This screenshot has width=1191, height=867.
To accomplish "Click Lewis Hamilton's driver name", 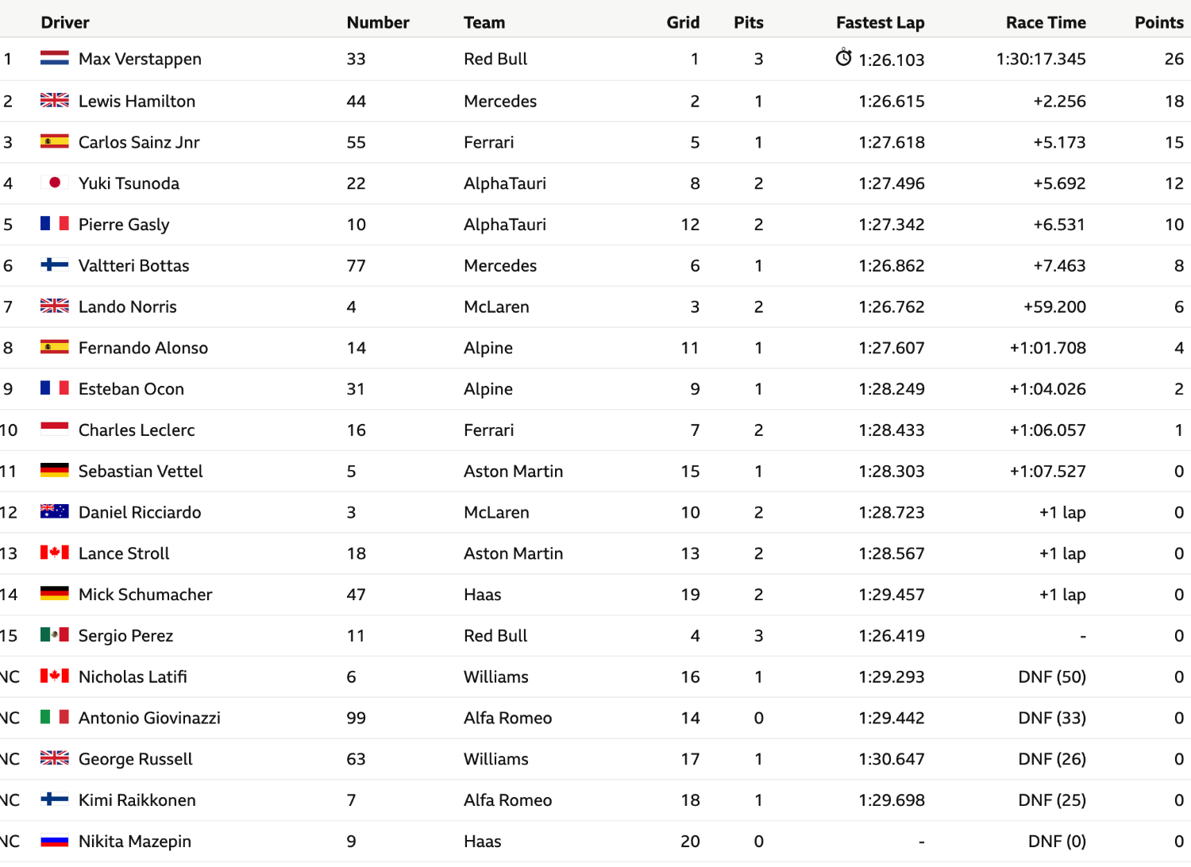I will pos(137,101).
